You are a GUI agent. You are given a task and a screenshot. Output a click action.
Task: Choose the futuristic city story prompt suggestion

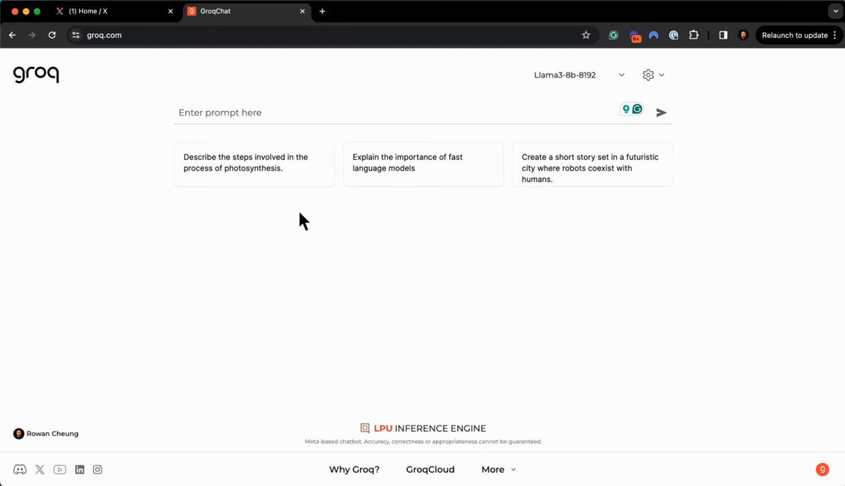[x=592, y=164]
